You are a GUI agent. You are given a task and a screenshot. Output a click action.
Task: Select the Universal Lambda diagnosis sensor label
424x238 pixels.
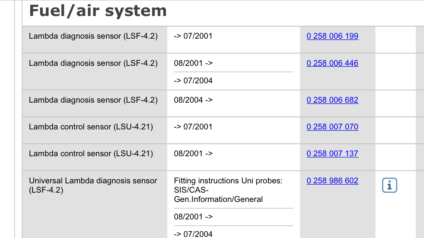click(x=93, y=185)
